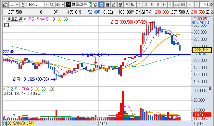This screenshot has width=214, height=126.
Task: Click the yellow 238,198 current price tag
Action: pos(202,50)
